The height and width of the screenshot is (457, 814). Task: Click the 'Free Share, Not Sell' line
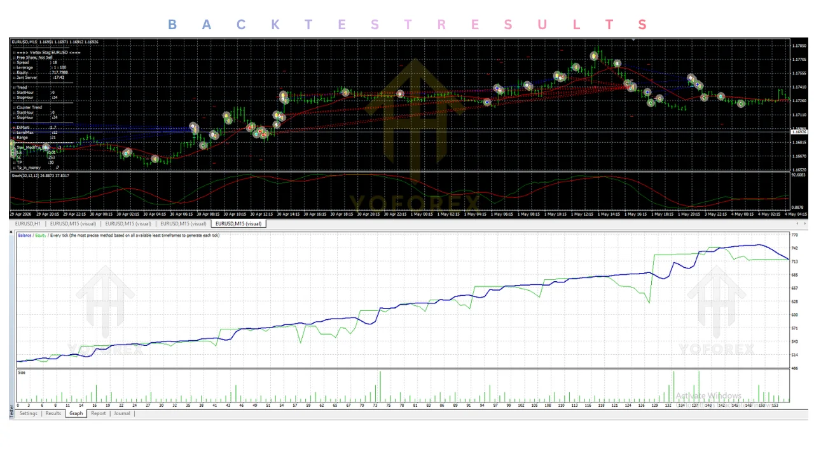coord(33,57)
